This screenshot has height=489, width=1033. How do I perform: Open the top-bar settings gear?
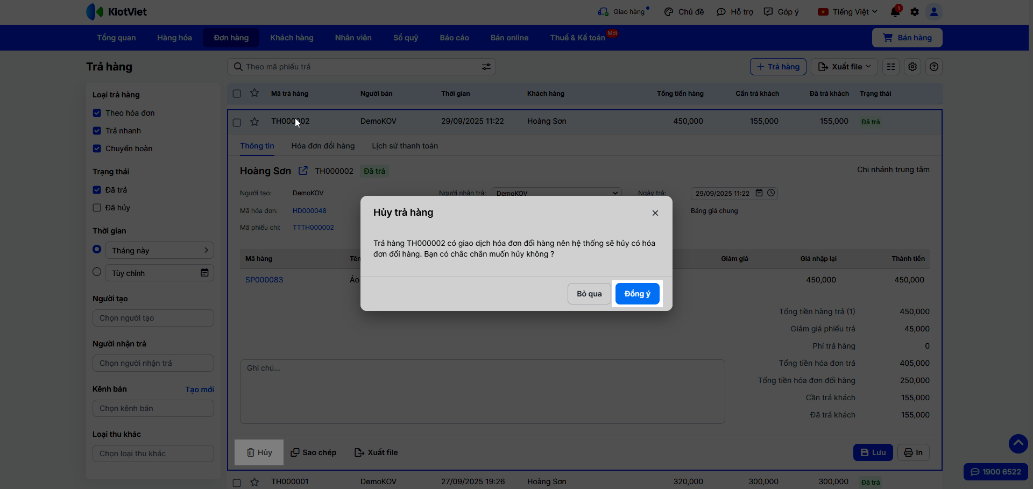click(x=915, y=12)
